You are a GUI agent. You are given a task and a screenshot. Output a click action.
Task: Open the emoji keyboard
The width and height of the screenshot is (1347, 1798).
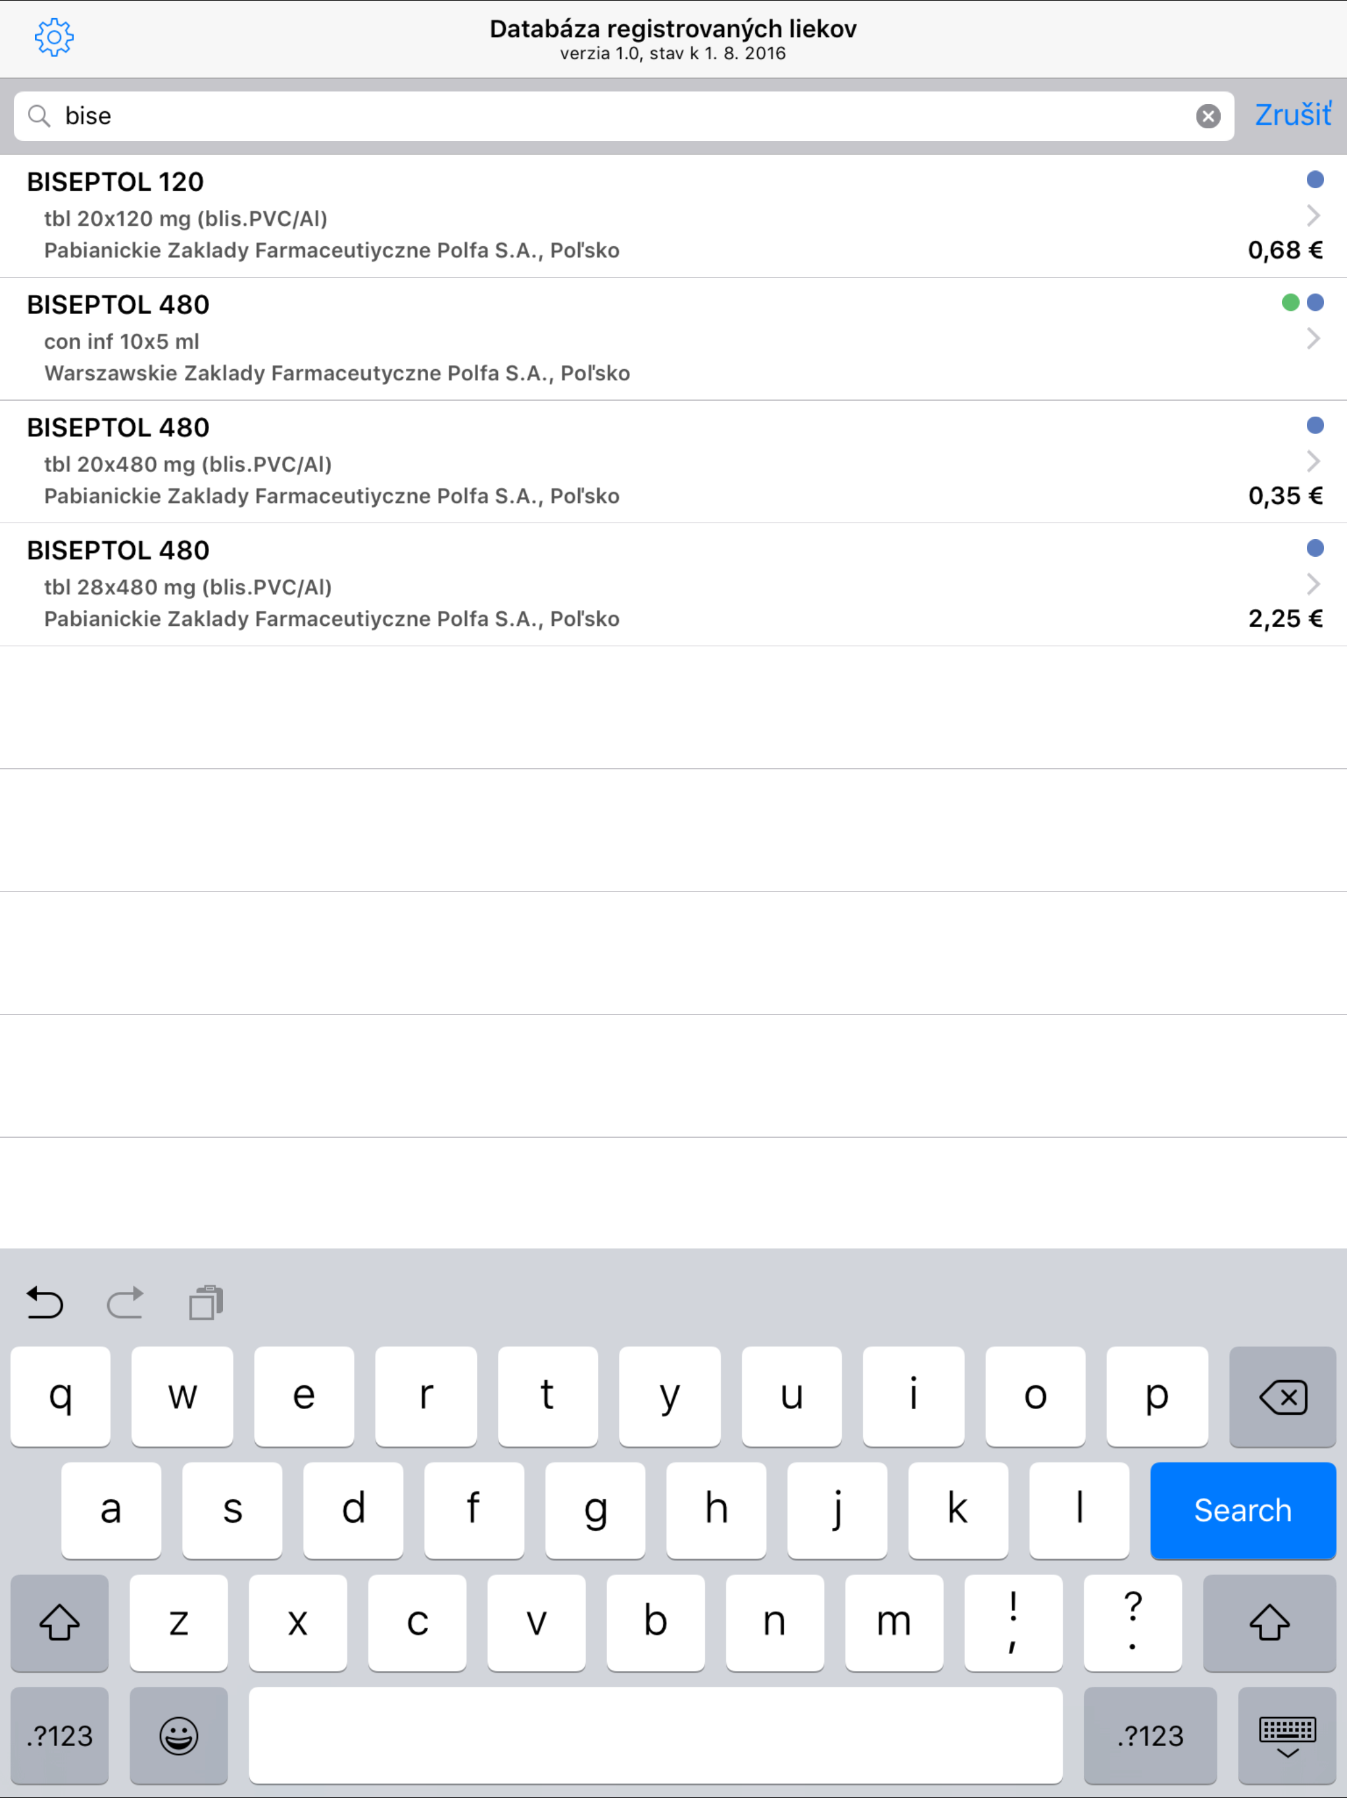pos(178,1735)
